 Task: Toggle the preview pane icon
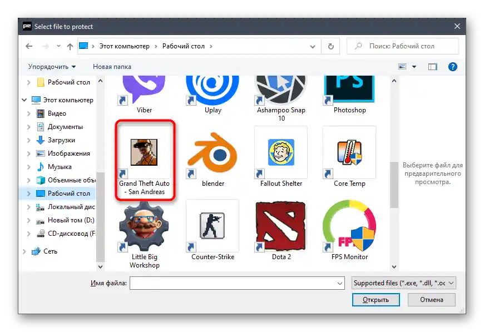[432, 67]
